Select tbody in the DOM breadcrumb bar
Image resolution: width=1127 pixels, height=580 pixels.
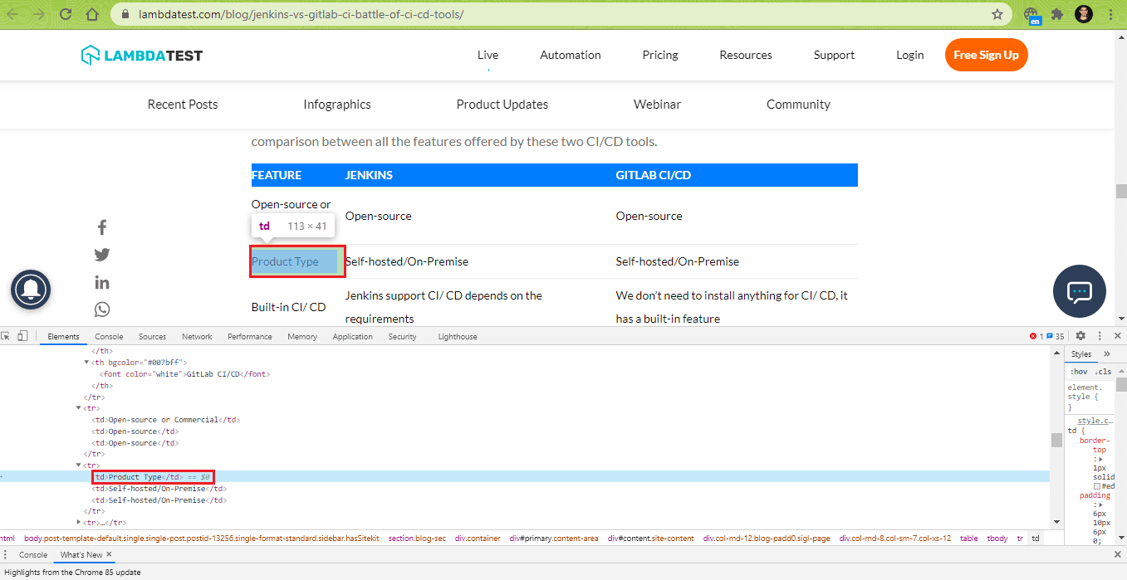tap(997, 538)
